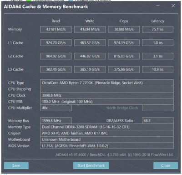
Task: Click the DRAM:FSB Ratio label
Action: [120, 121]
